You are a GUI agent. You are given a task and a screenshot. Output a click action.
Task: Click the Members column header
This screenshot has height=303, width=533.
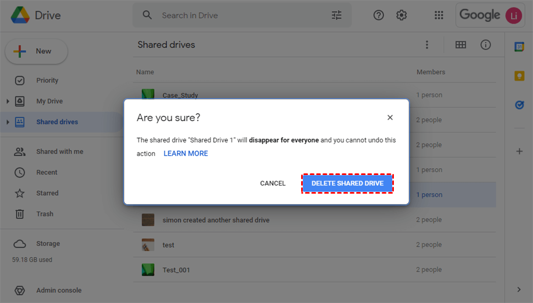pos(431,72)
